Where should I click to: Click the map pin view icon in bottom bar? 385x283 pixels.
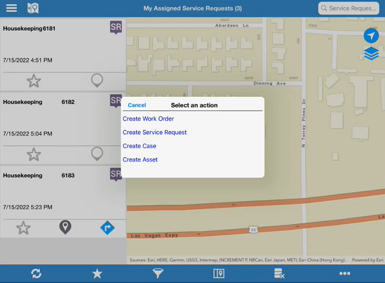[219, 274]
